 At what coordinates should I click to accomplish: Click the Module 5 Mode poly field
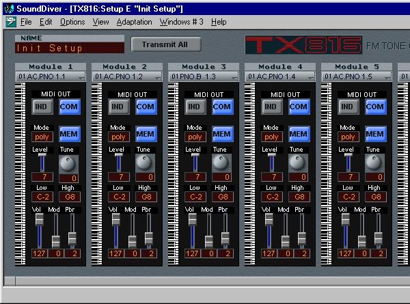[x=348, y=137]
